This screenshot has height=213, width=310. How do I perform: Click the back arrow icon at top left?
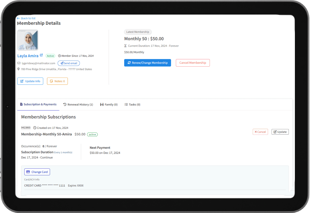coord(18,18)
